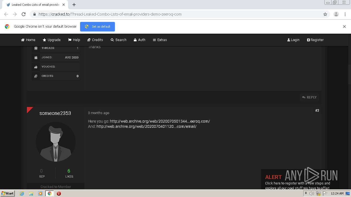Click the taskbar clock 12:24 AM
This screenshot has width=351, height=197.
[x=337, y=193]
